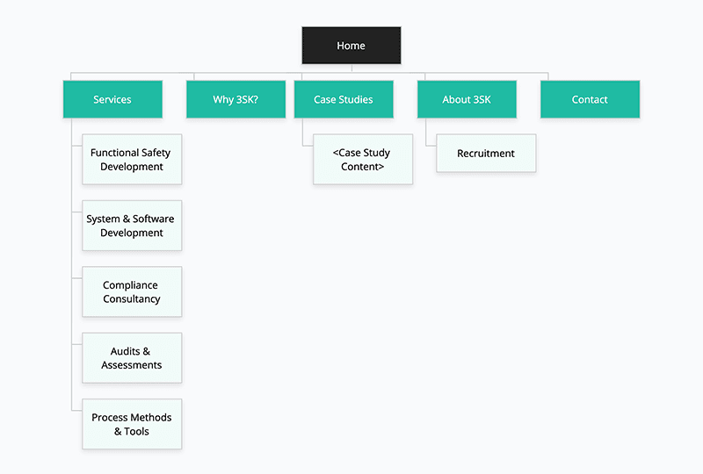
Task: Click the empty canvas area below Contact
Action: pos(598,263)
